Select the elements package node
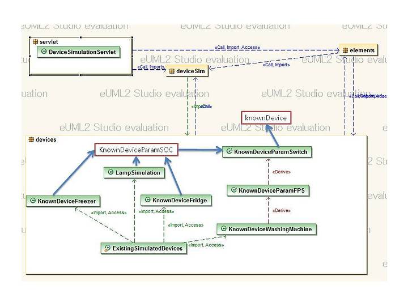This screenshot has height=306, width=408. (358, 50)
